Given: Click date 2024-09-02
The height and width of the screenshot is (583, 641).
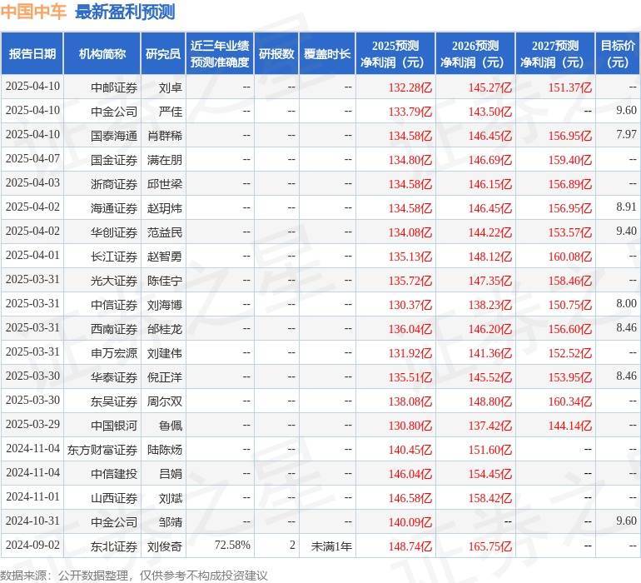Looking at the screenshot, I should click(32, 545).
